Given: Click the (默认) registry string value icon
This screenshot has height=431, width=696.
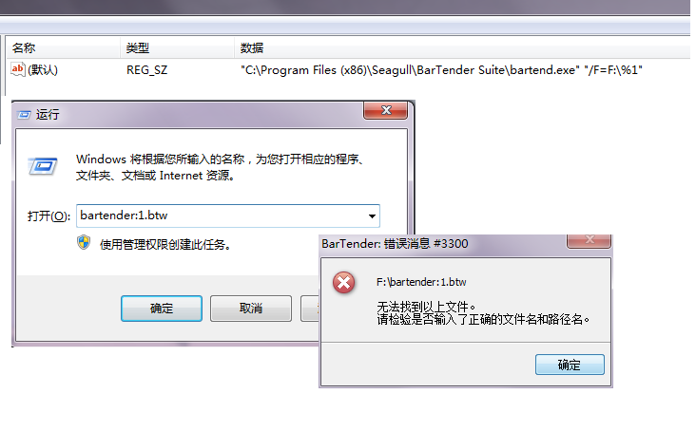Looking at the screenshot, I should (18, 69).
